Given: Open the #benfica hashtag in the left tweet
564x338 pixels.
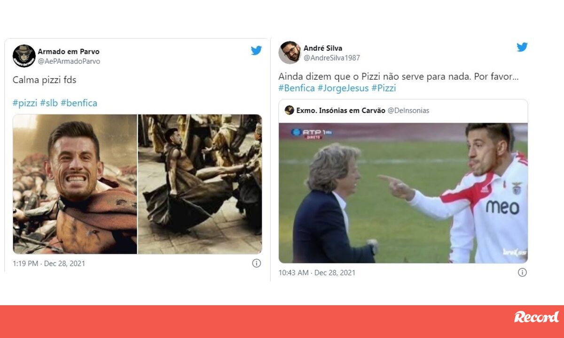Looking at the screenshot, I should (x=79, y=103).
